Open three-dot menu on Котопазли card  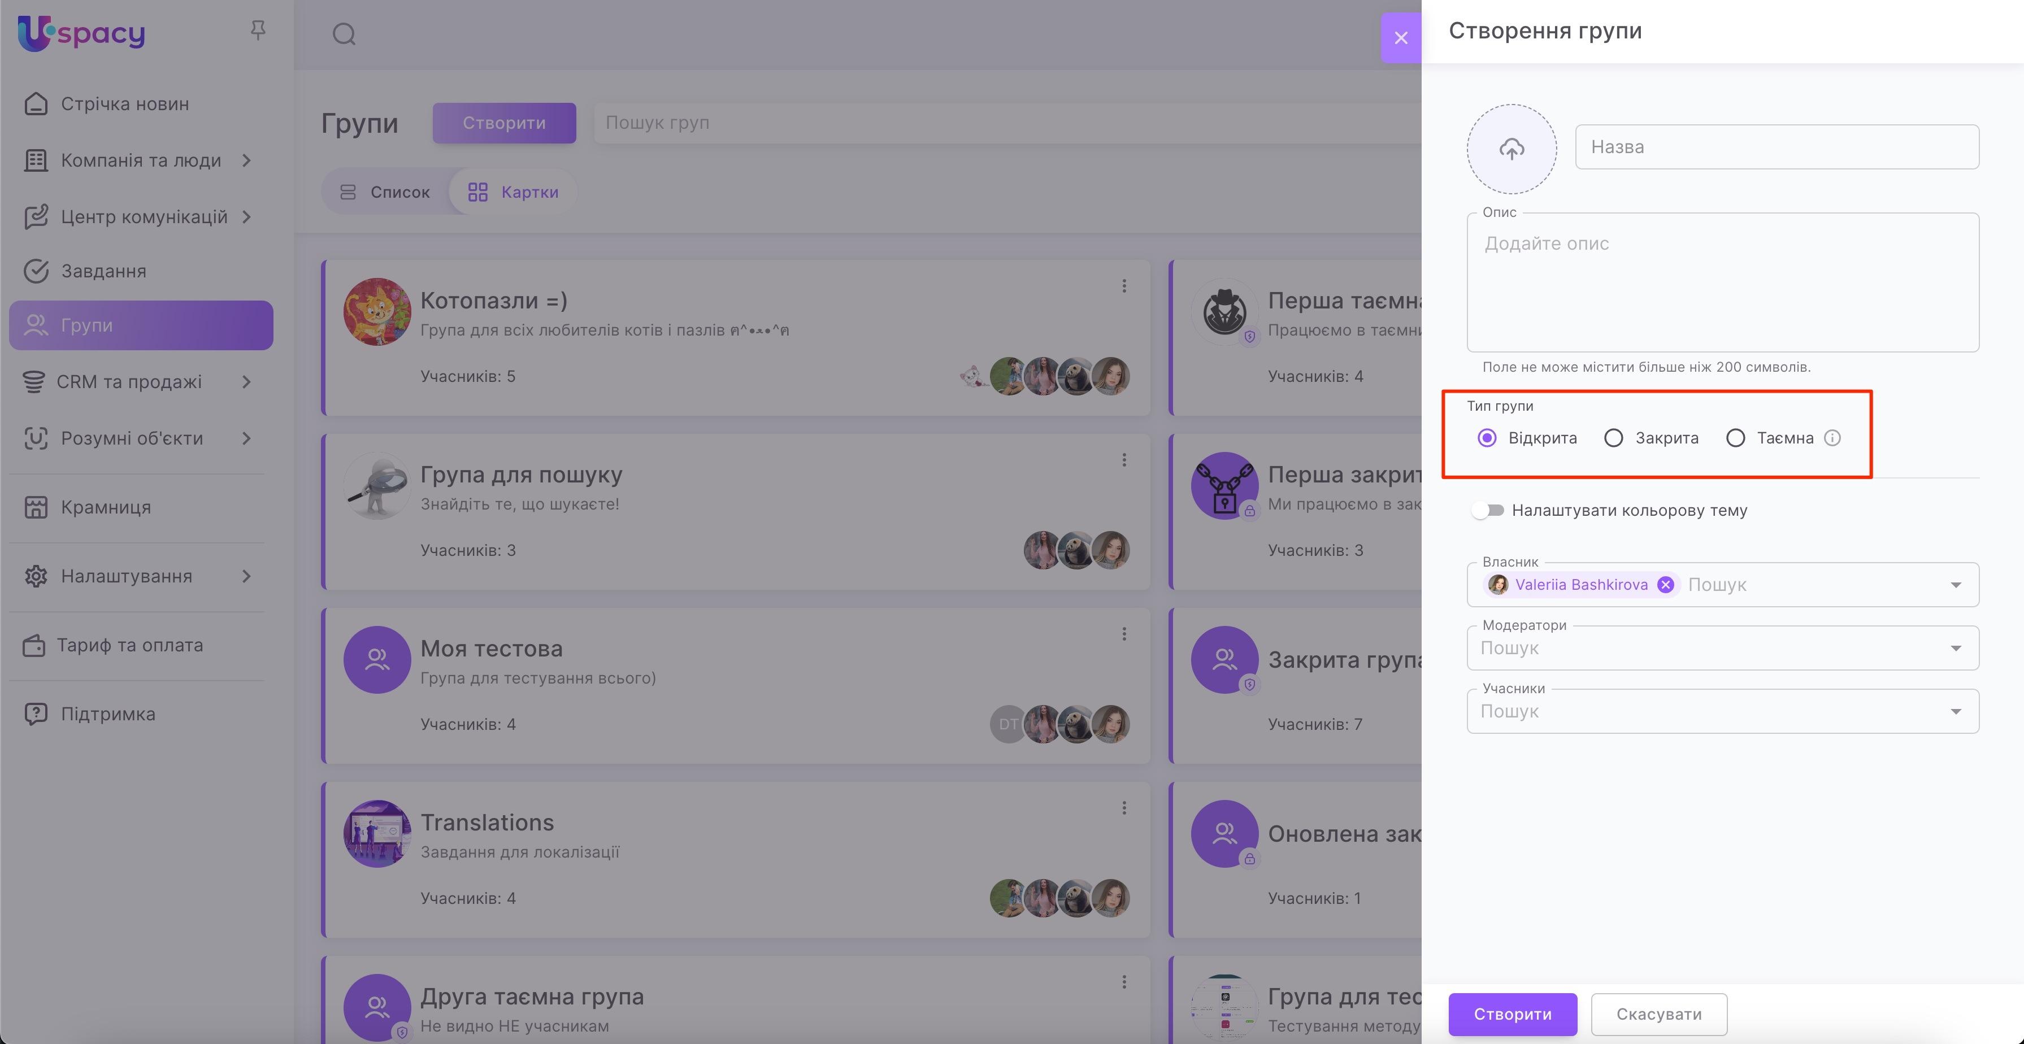(1123, 286)
